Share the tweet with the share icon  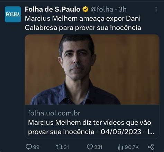coord(151,147)
